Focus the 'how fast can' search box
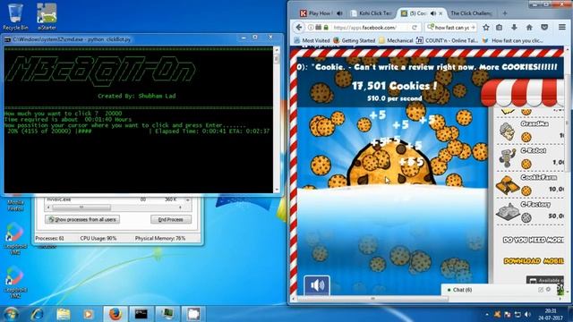 click(452, 28)
